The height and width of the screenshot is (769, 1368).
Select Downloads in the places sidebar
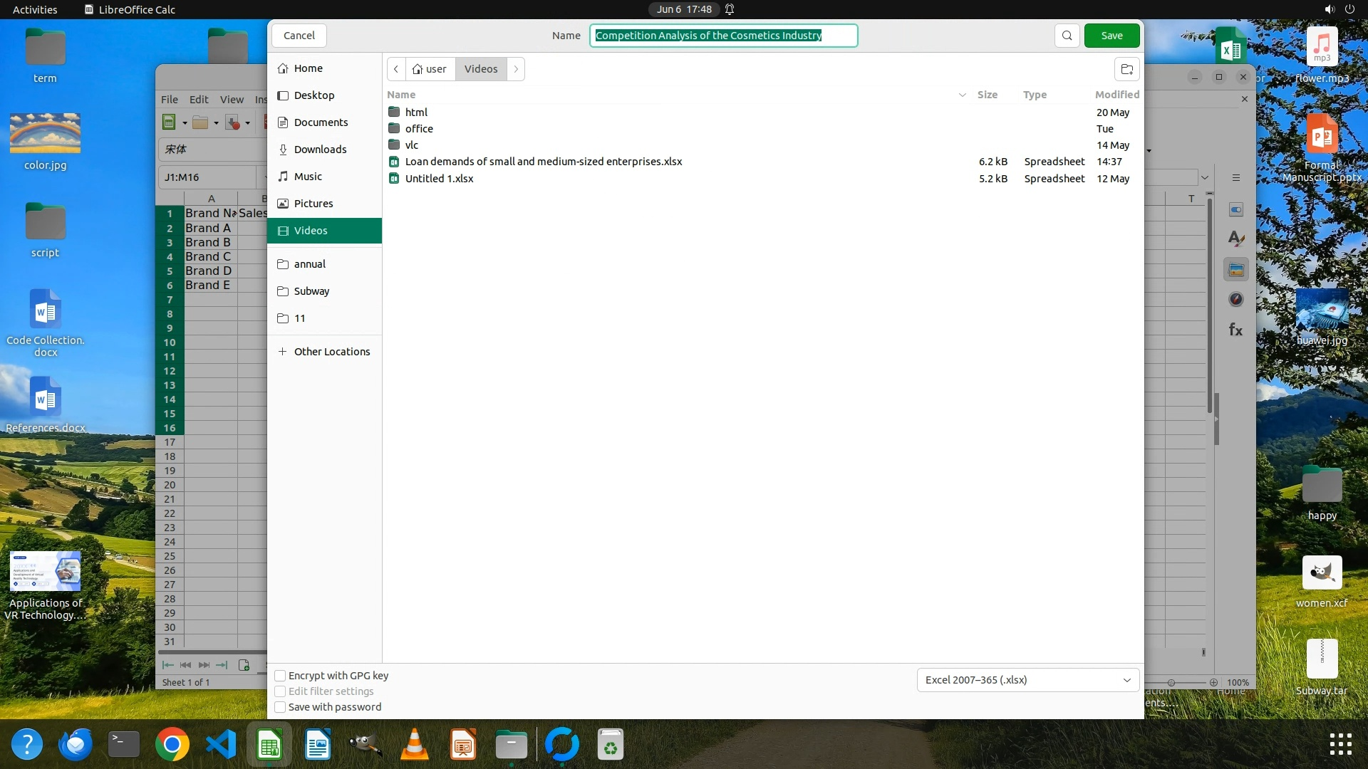(x=320, y=150)
